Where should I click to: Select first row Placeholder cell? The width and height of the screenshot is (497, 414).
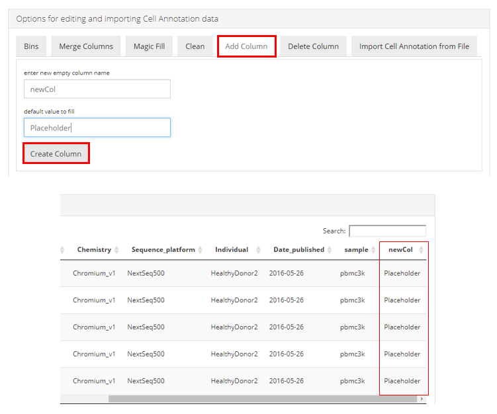point(402,273)
